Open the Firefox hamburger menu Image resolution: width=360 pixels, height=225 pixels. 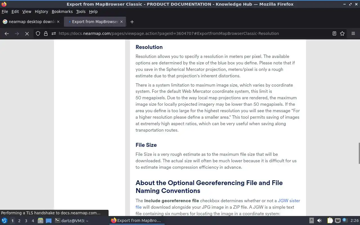point(353,33)
